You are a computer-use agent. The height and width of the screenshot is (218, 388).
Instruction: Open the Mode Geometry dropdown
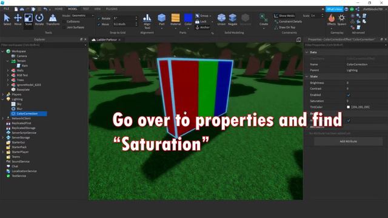coord(82,16)
